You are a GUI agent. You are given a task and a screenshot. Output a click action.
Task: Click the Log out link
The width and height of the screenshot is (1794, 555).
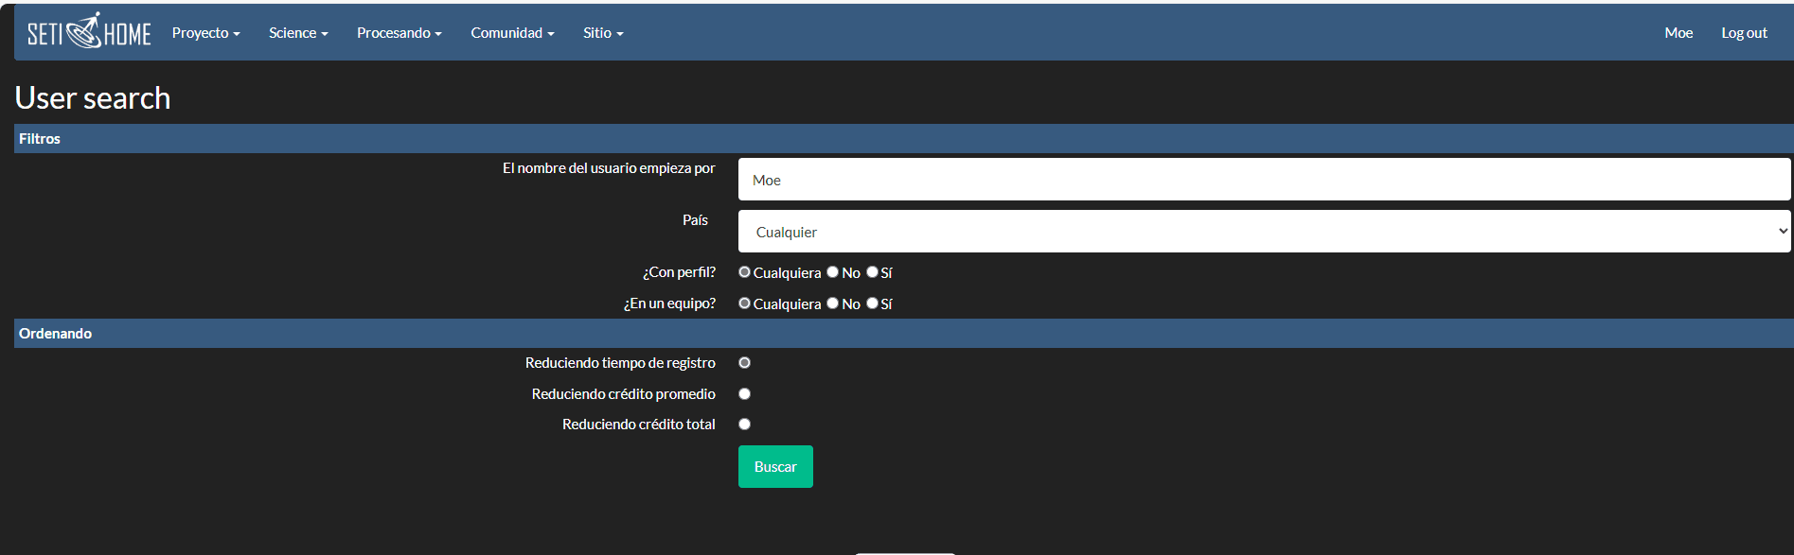coord(1744,33)
